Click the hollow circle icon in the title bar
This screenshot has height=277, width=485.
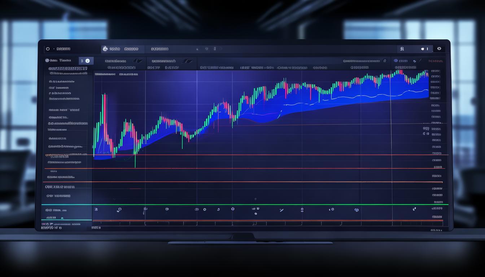click(48, 49)
